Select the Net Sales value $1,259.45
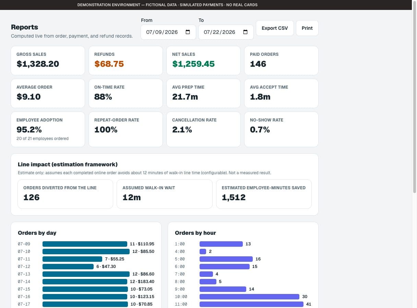This screenshot has width=417, height=308. pyautogui.click(x=193, y=64)
